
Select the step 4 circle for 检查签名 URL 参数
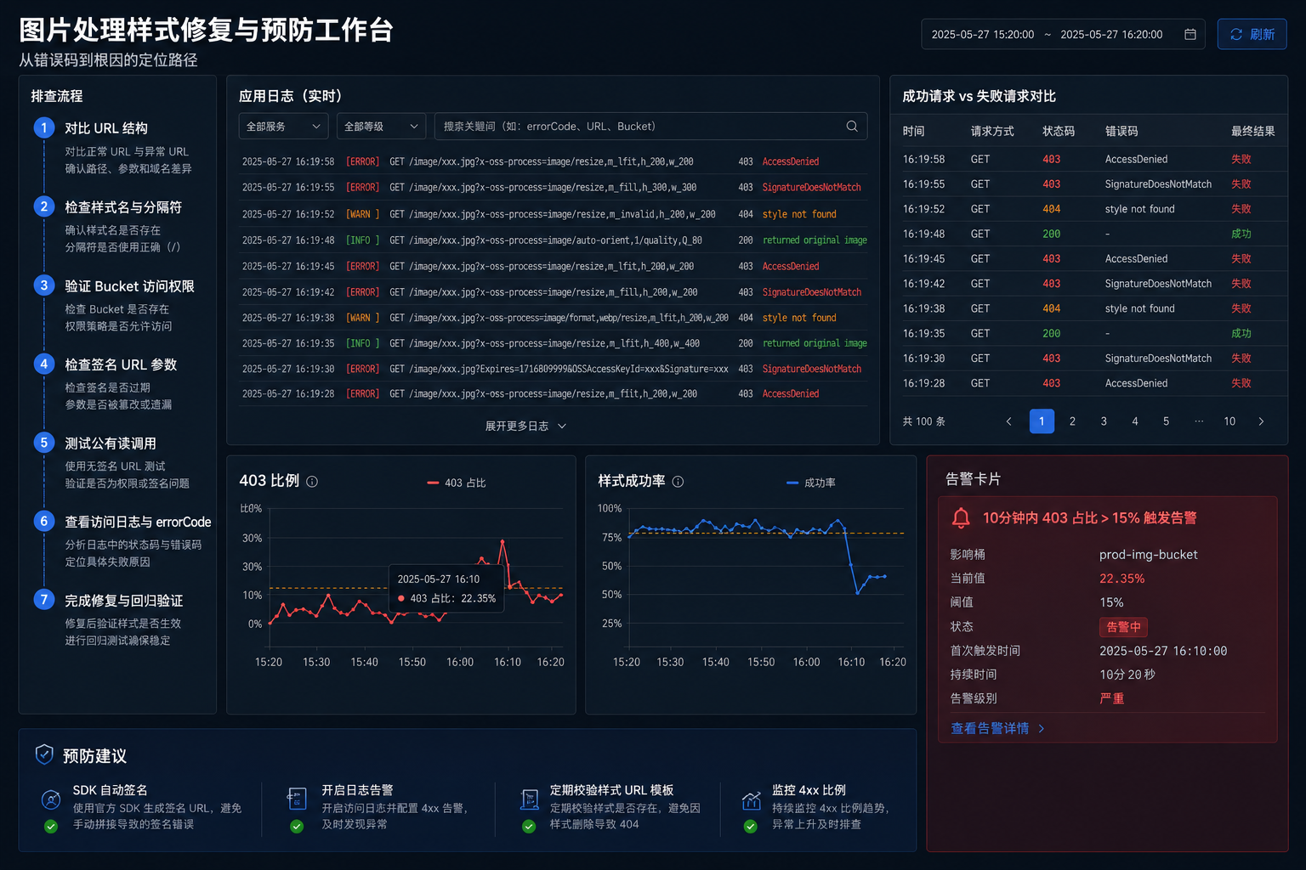[44, 364]
